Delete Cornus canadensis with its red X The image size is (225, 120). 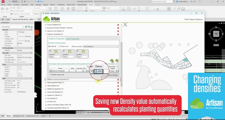coord(118,25)
